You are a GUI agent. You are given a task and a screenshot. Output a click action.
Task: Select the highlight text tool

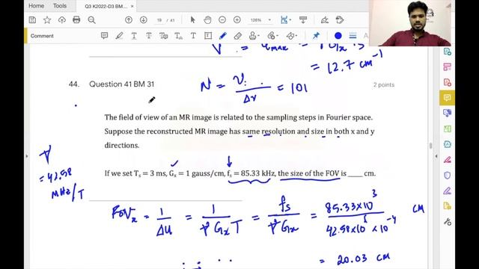(x=119, y=36)
